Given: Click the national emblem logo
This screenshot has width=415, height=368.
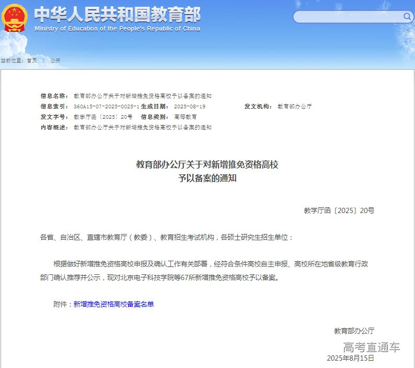Looking at the screenshot, I should 14,18.
